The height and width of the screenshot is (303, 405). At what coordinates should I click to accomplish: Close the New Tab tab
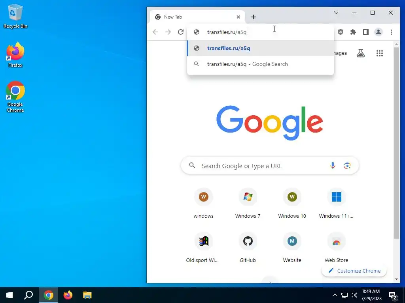pyautogui.click(x=238, y=17)
